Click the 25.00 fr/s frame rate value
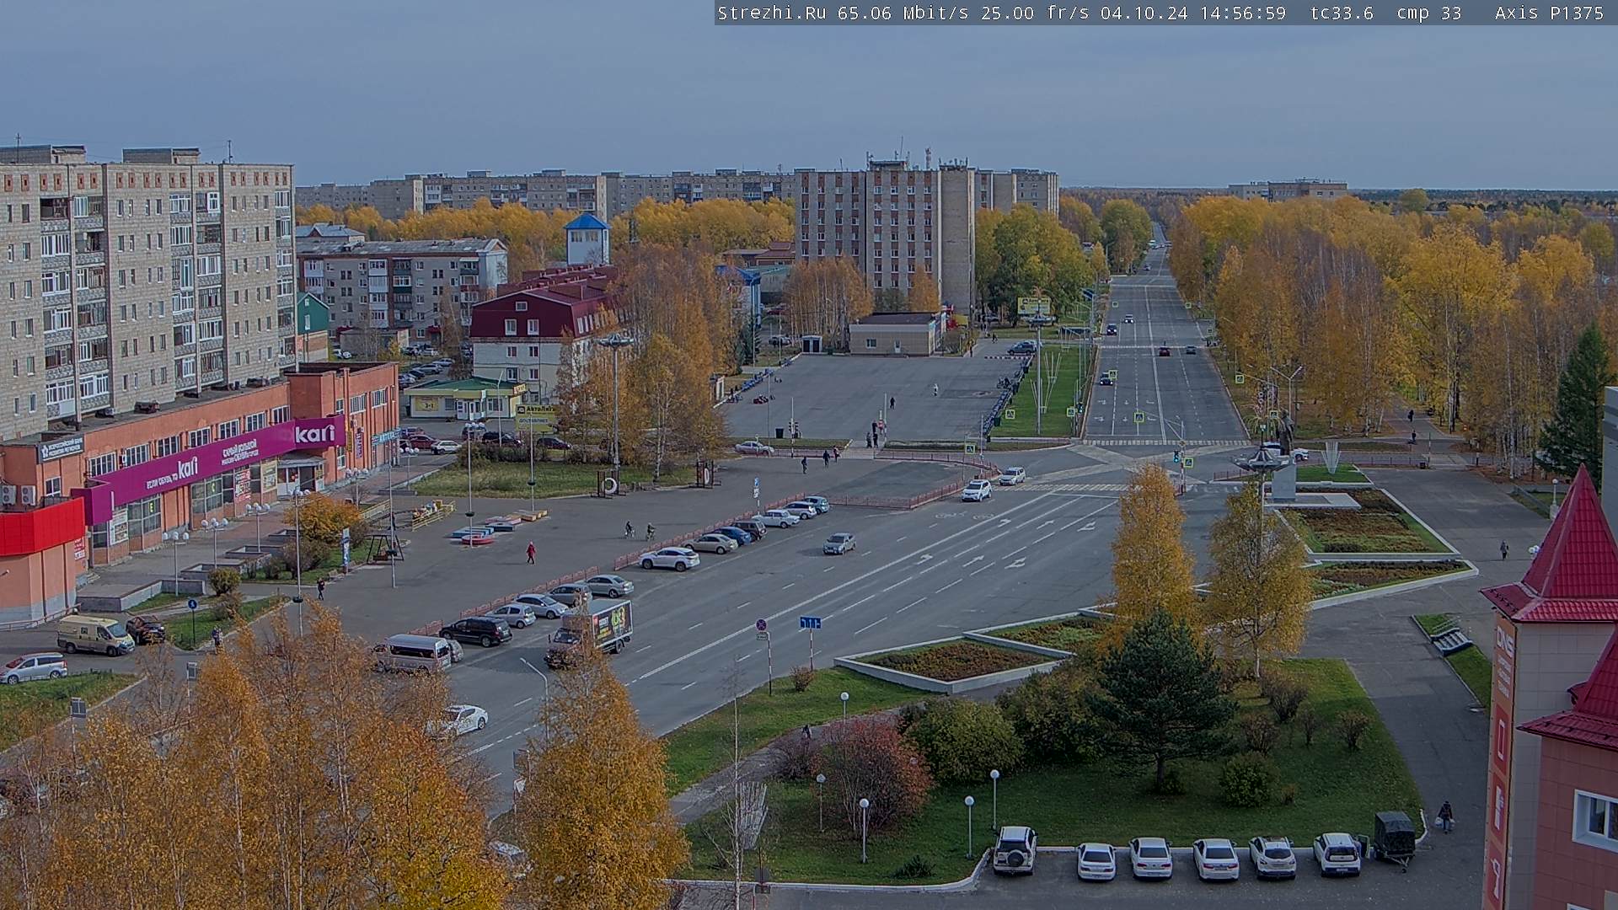This screenshot has height=910, width=1618. [x=1037, y=13]
